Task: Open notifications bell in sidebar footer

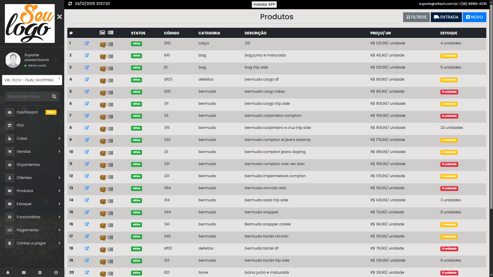Action: [8, 273]
